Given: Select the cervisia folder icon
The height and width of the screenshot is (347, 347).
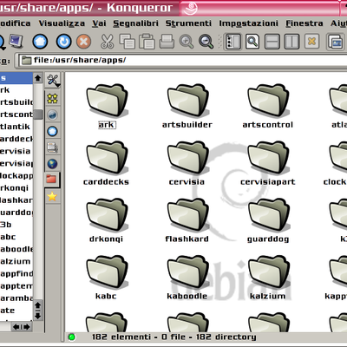Looking at the screenshot, I should click(188, 158).
